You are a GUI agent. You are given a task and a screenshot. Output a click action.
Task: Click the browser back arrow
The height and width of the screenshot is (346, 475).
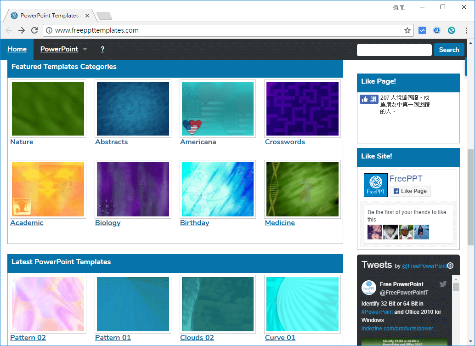[x=8, y=30]
